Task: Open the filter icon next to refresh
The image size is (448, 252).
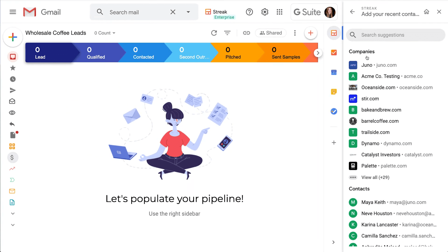Action: pyautogui.click(x=227, y=33)
